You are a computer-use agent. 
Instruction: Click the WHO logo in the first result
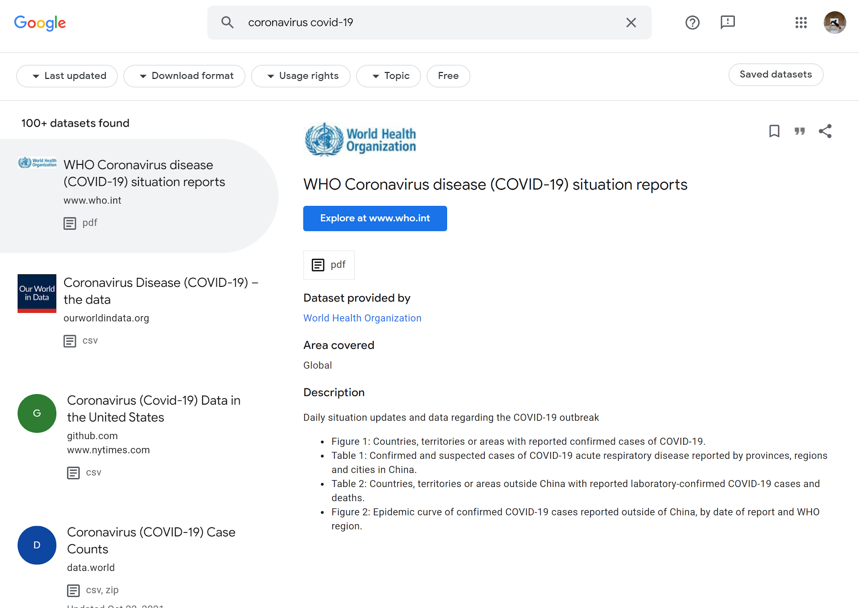coord(37,162)
